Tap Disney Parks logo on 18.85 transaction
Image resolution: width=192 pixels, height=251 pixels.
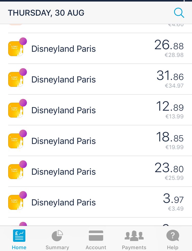[16, 141]
